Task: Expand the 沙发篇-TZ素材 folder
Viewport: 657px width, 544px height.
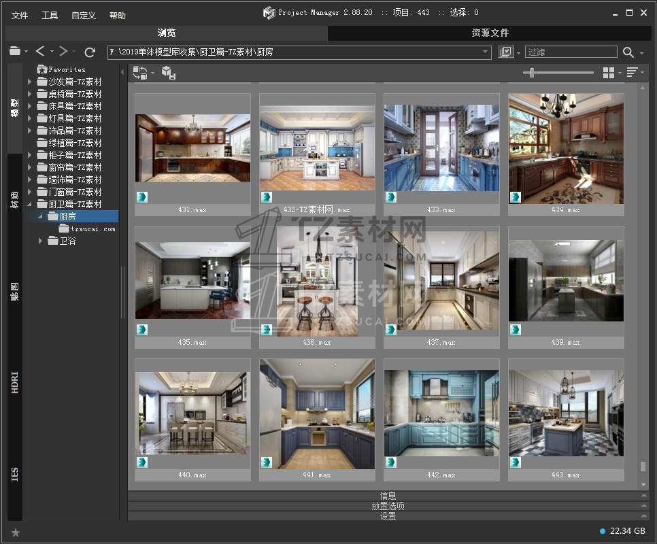Action: click(30, 82)
